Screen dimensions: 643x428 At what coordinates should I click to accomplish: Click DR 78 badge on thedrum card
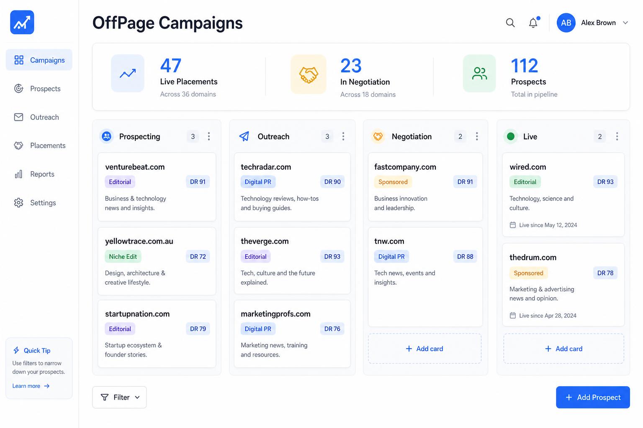pos(605,273)
